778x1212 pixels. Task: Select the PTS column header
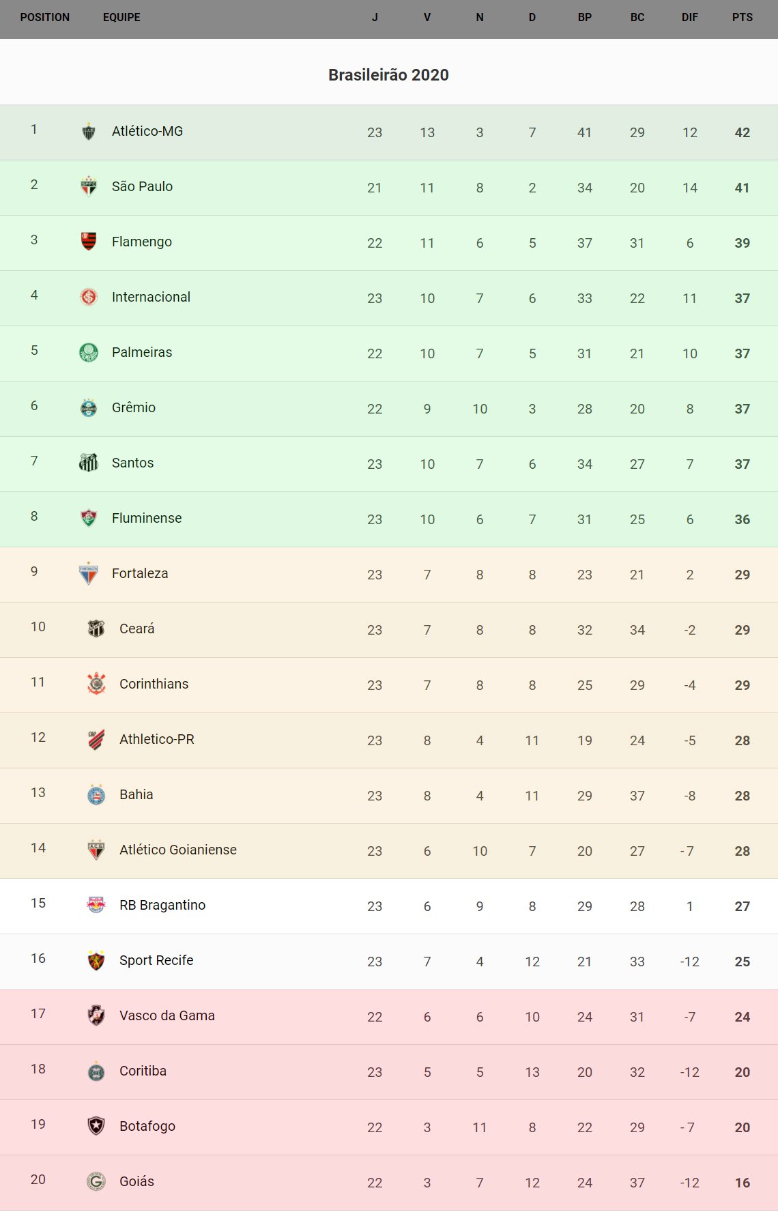pyautogui.click(x=743, y=18)
